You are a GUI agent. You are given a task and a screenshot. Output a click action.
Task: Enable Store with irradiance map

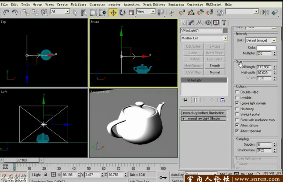click(x=237, y=120)
